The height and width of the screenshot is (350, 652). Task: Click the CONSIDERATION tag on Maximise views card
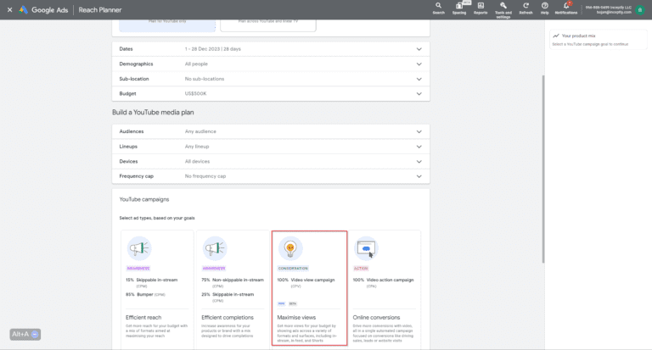pyautogui.click(x=293, y=269)
